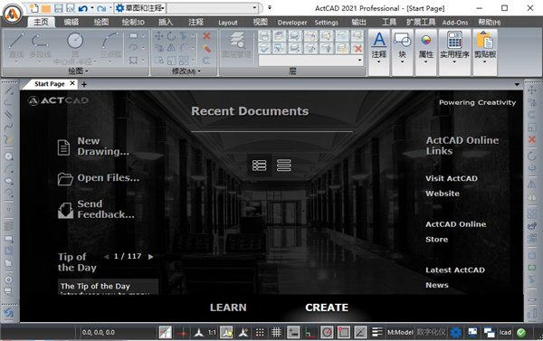The width and height of the screenshot is (543, 341).
Task: Switch to the Layout ribbon tab
Action: pyautogui.click(x=227, y=23)
